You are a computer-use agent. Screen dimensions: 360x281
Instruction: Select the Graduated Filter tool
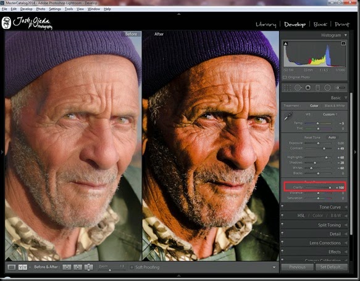point(318,88)
